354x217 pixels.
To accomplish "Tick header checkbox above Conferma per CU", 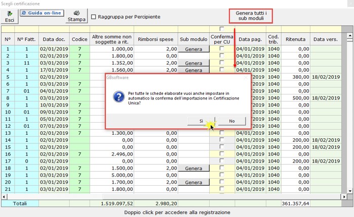I will [x=222, y=29].
